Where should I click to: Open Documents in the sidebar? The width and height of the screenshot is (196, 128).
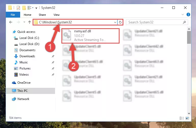pyautogui.click(x=27, y=50)
